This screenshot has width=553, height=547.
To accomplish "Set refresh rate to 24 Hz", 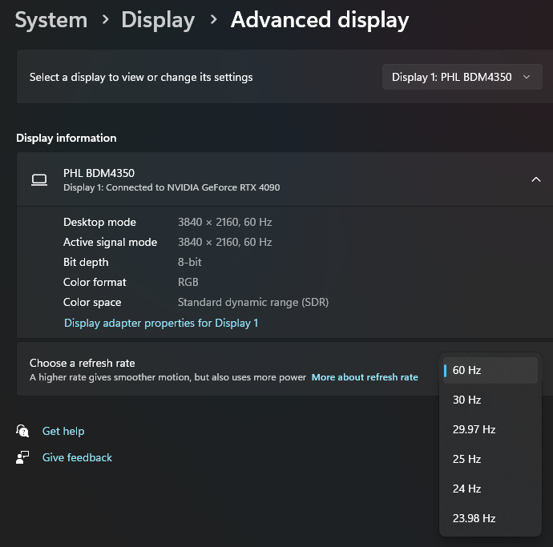I will point(490,489).
